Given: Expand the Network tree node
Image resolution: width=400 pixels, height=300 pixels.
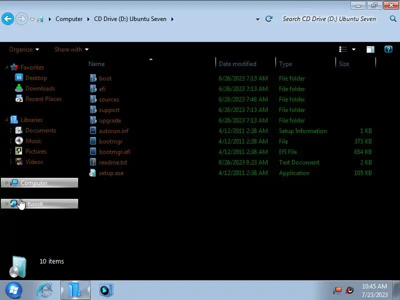Looking at the screenshot, I should click(x=6, y=203).
